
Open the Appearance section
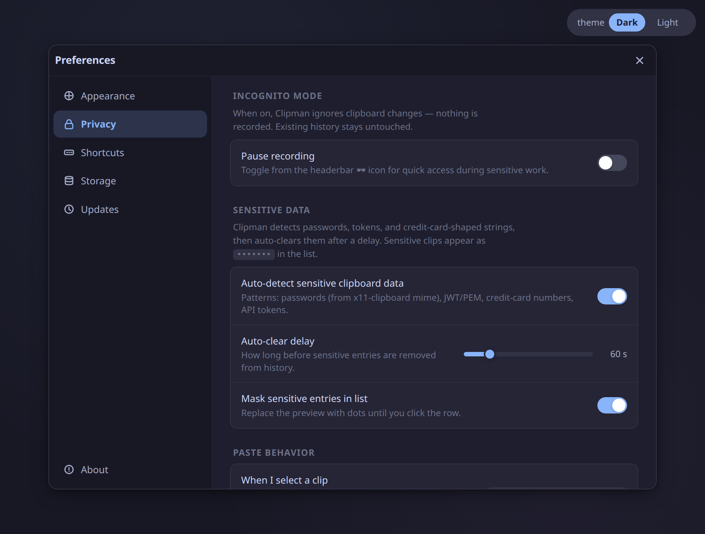point(130,96)
